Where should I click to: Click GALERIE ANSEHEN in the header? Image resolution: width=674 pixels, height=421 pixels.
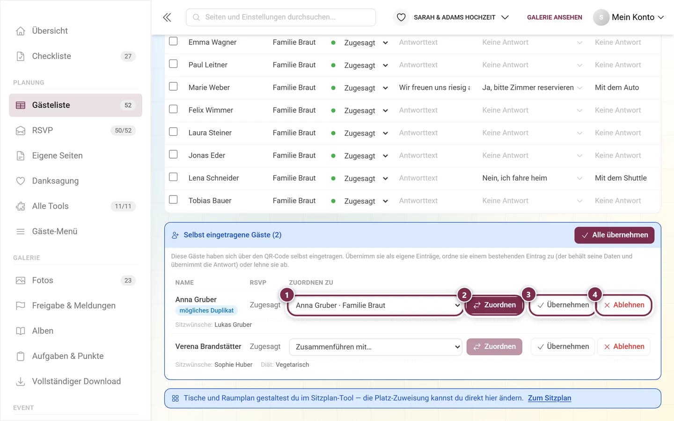(555, 17)
